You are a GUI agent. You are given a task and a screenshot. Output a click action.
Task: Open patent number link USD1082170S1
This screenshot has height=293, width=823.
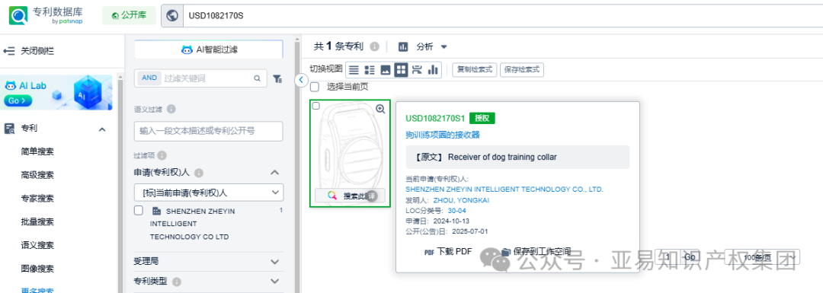point(435,119)
